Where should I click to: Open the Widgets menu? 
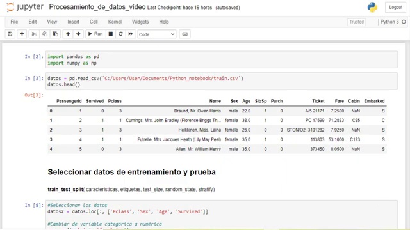140,22
